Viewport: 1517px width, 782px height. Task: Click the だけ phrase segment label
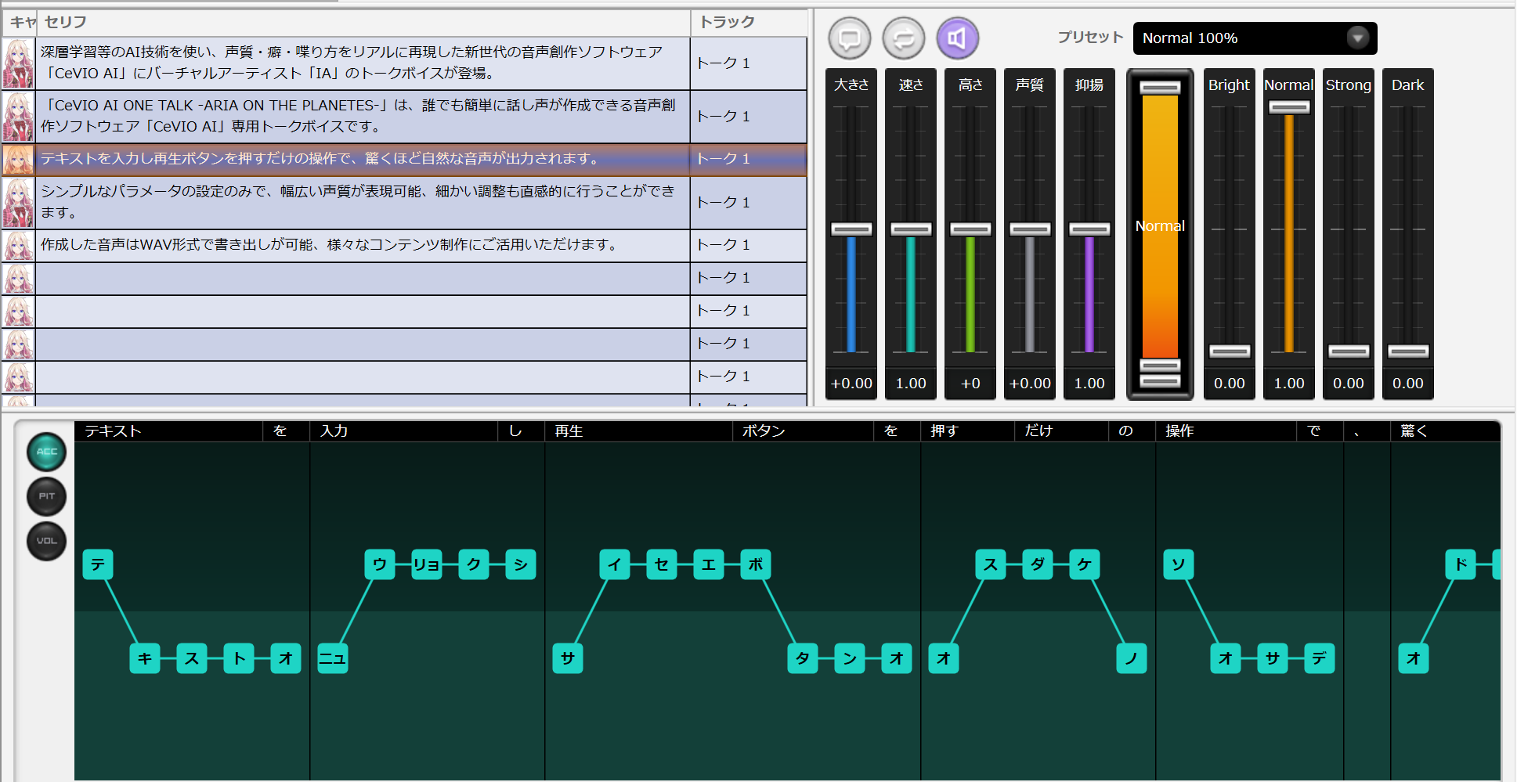click(1062, 431)
